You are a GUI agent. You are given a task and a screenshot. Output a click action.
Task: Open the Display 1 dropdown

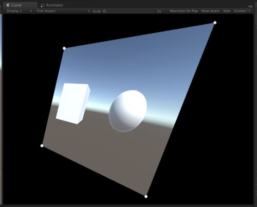pos(19,11)
